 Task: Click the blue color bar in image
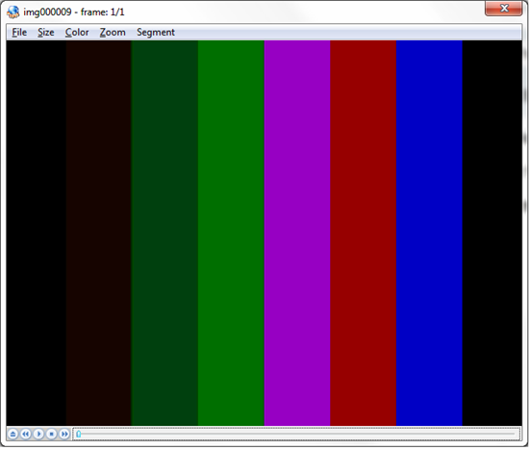pos(429,233)
